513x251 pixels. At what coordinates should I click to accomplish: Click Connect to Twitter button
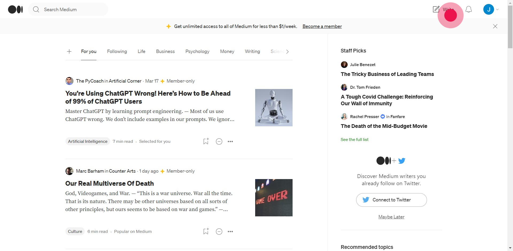pos(391,200)
